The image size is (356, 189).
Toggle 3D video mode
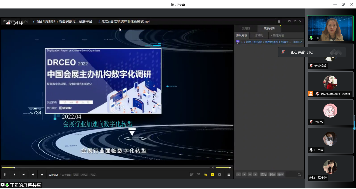(x=198, y=174)
